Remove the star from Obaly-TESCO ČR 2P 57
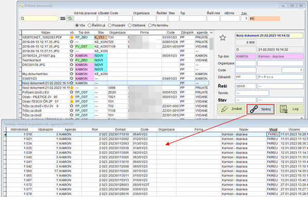 coord(72,101)
